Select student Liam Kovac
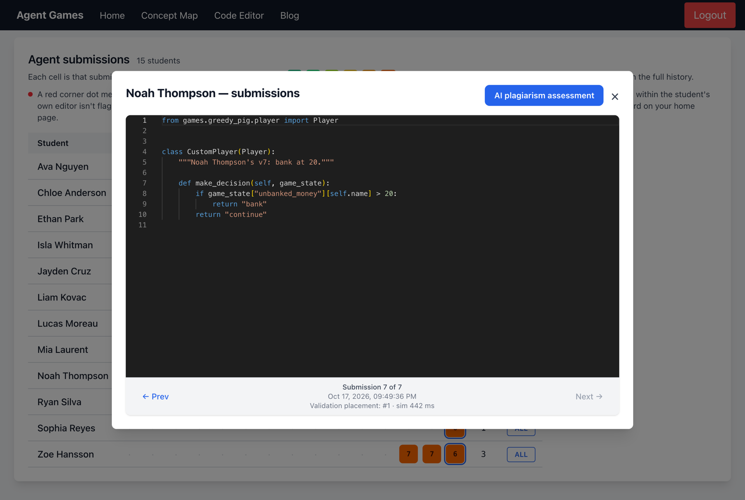745x500 pixels. coord(62,297)
